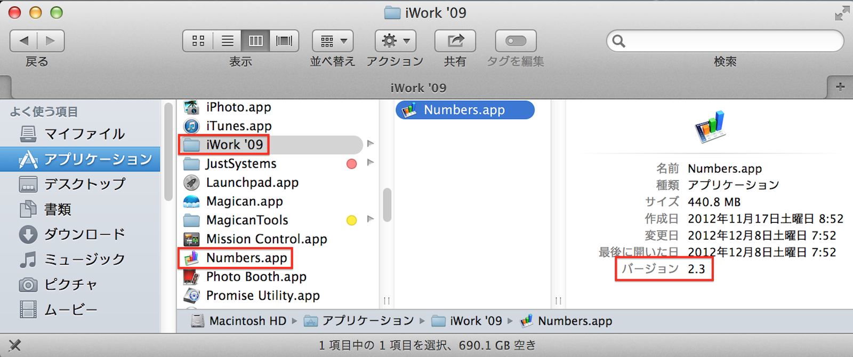Screen dimensions: 853x357
Task: Click the iWork '09 title folder icon
Action: [392, 13]
